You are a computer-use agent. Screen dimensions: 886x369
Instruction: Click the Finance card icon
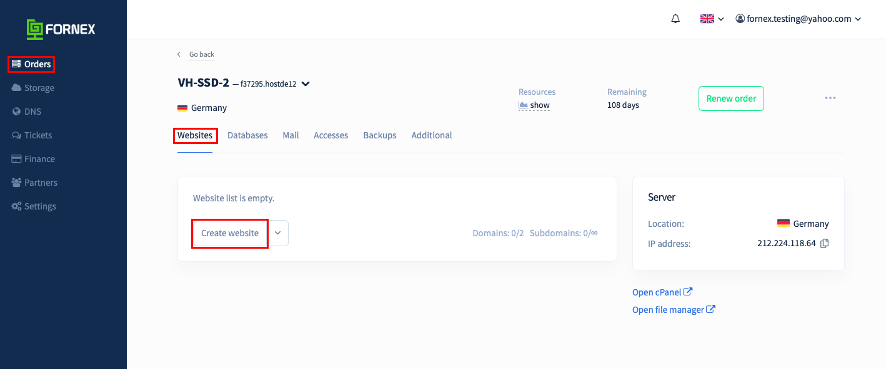pos(17,159)
